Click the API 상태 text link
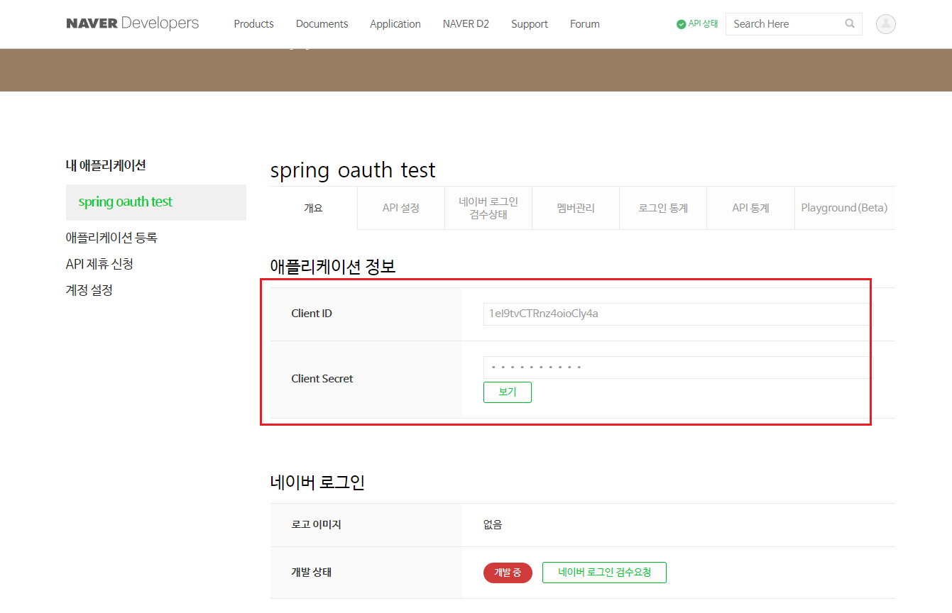This screenshot has width=952, height=613. (x=703, y=24)
